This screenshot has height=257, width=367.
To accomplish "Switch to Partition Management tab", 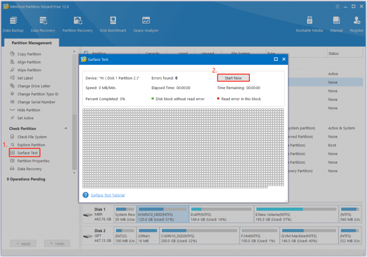I will (x=32, y=43).
